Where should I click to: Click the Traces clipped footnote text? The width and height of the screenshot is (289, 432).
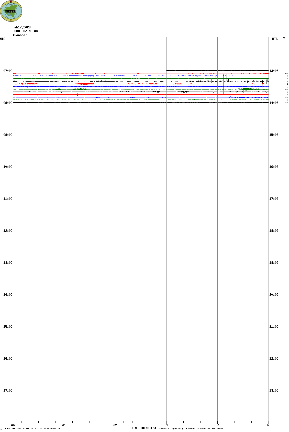[x=191, y=428]
